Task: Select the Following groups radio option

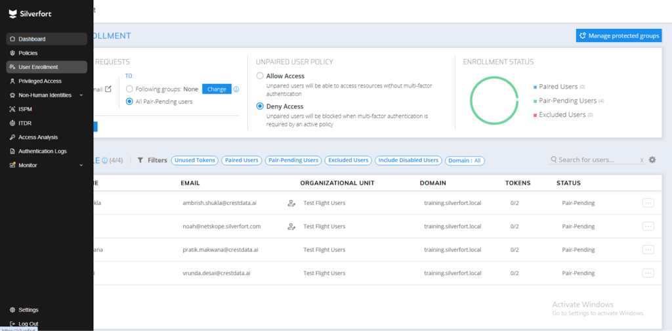Action: tap(129, 89)
